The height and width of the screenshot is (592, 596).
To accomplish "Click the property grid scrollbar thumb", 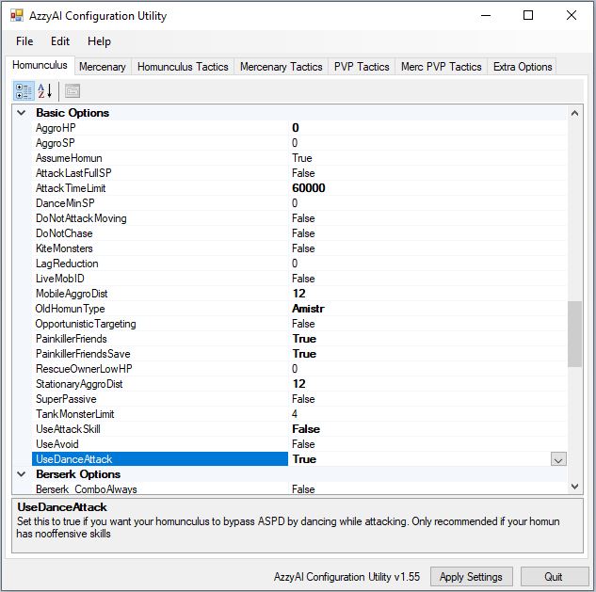I will (x=574, y=334).
